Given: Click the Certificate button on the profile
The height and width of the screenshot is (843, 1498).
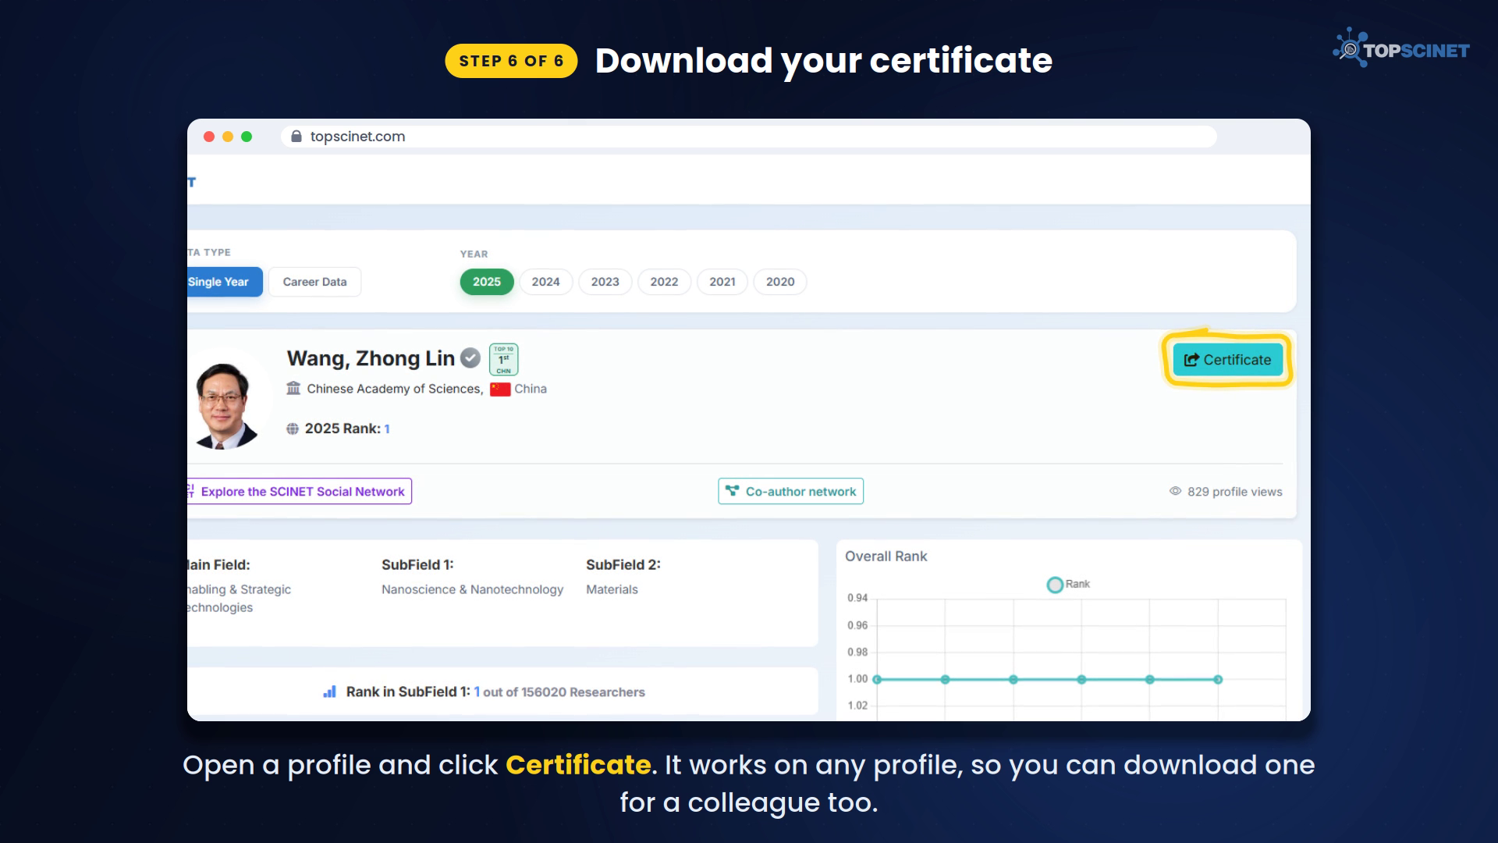Looking at the screenshot, I should click(x=1228, y=360).
